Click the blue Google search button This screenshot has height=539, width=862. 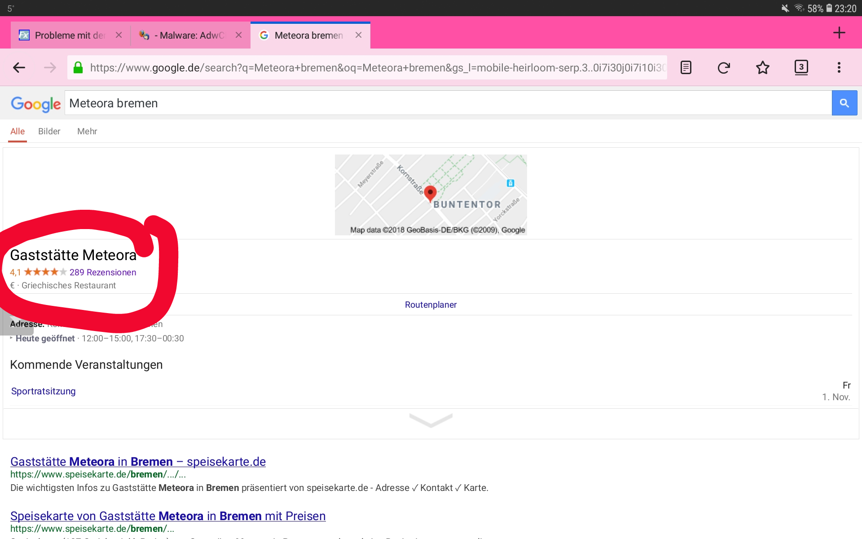click(844, 103)
